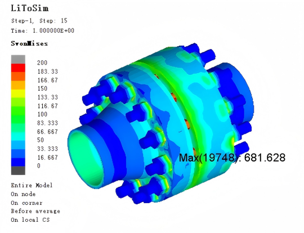
Task: Select the "Step-1, Step: 15" label
Action: 39,21
